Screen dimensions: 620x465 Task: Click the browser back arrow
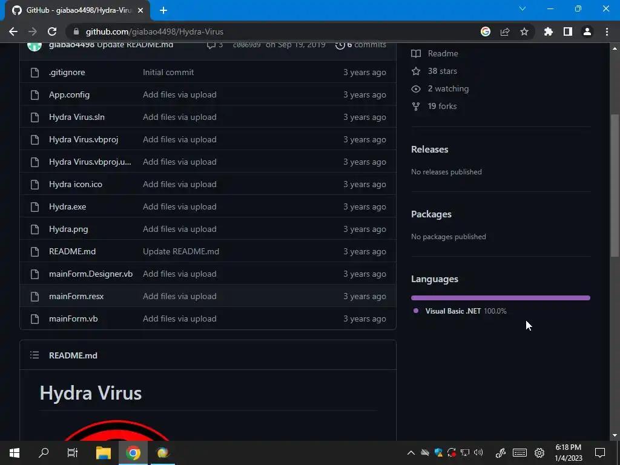[13, 31]
